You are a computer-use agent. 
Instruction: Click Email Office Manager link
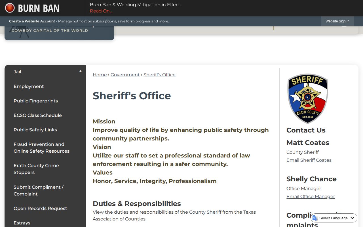pyautogui.click(x=311, y=196)
